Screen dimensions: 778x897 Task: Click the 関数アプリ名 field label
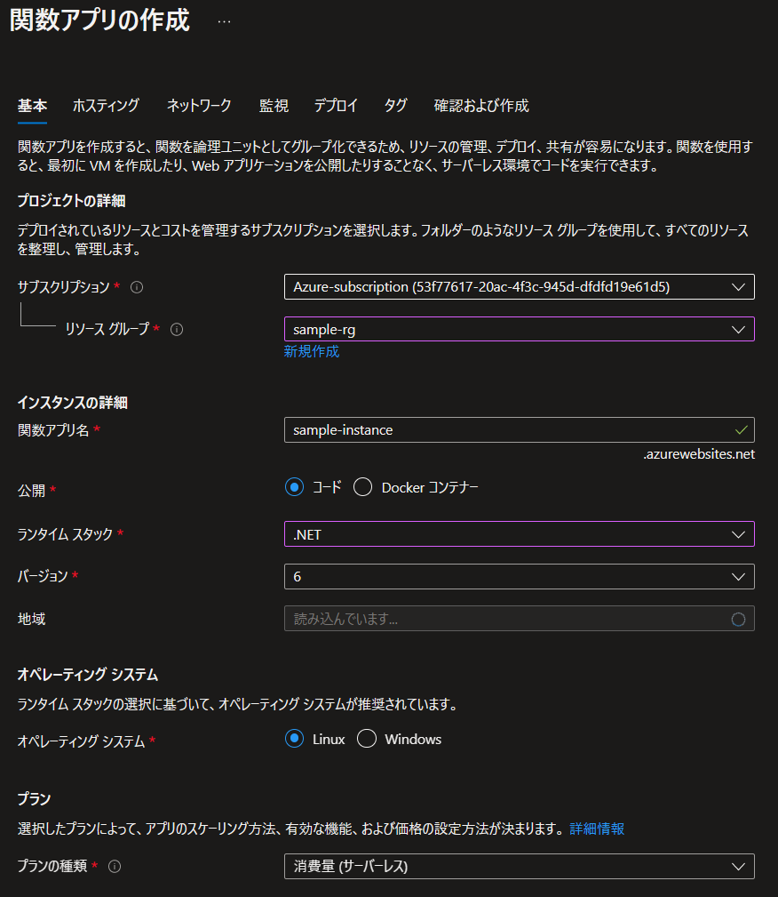coord(53,430)
